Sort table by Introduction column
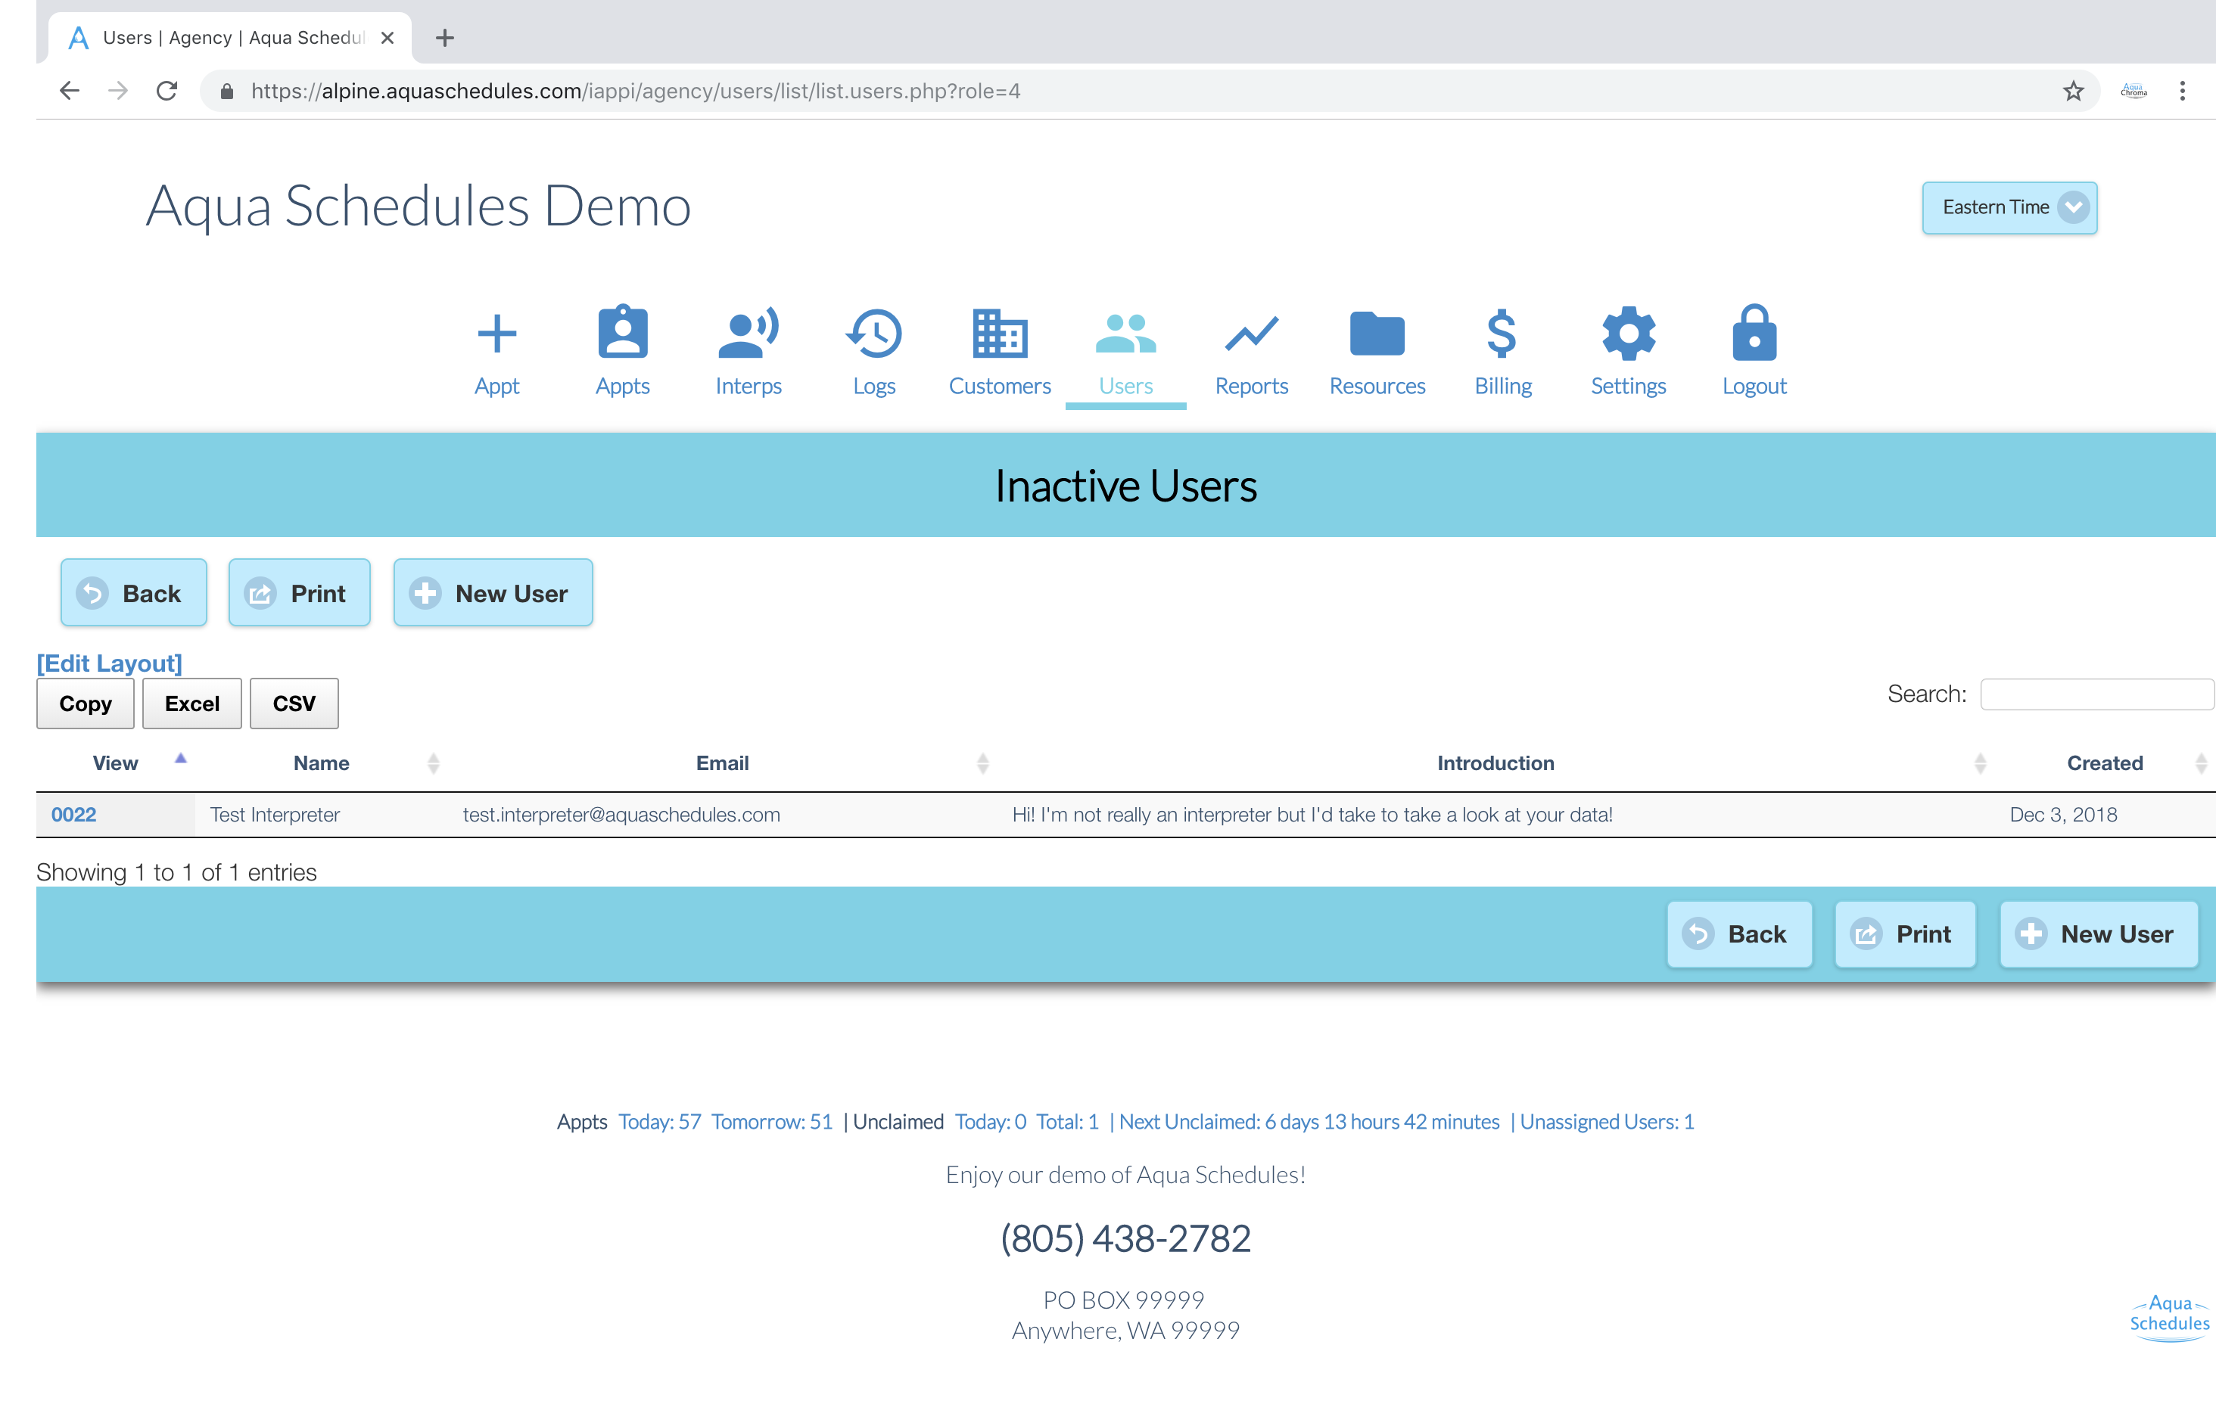This screenshot has height=1404, width=2216. pyautogui.click(x=1495, y=763)
